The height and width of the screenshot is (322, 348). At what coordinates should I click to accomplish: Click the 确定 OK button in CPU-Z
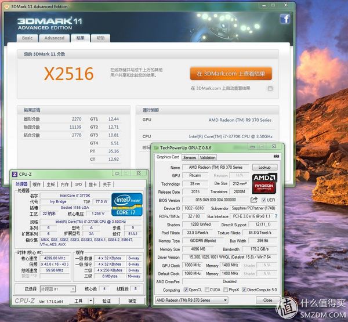point(132,301)
